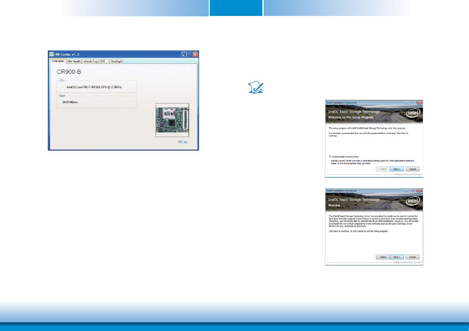The image size is (469, 331).
Task: Click the RAM value '3490 MBytes'
Action: [x=70, y=102]
